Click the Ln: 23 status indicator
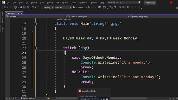This screenshot has width=178, height=100. pos(171,98)
